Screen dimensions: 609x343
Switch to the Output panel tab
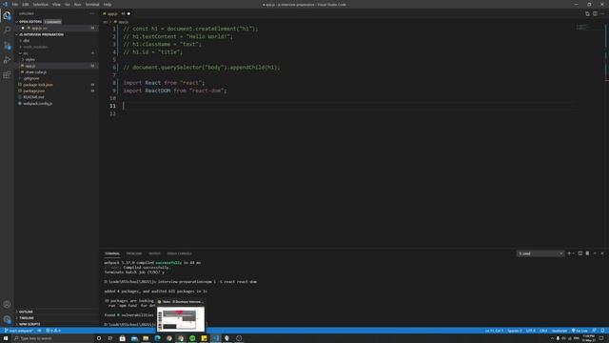click(154, 253)
